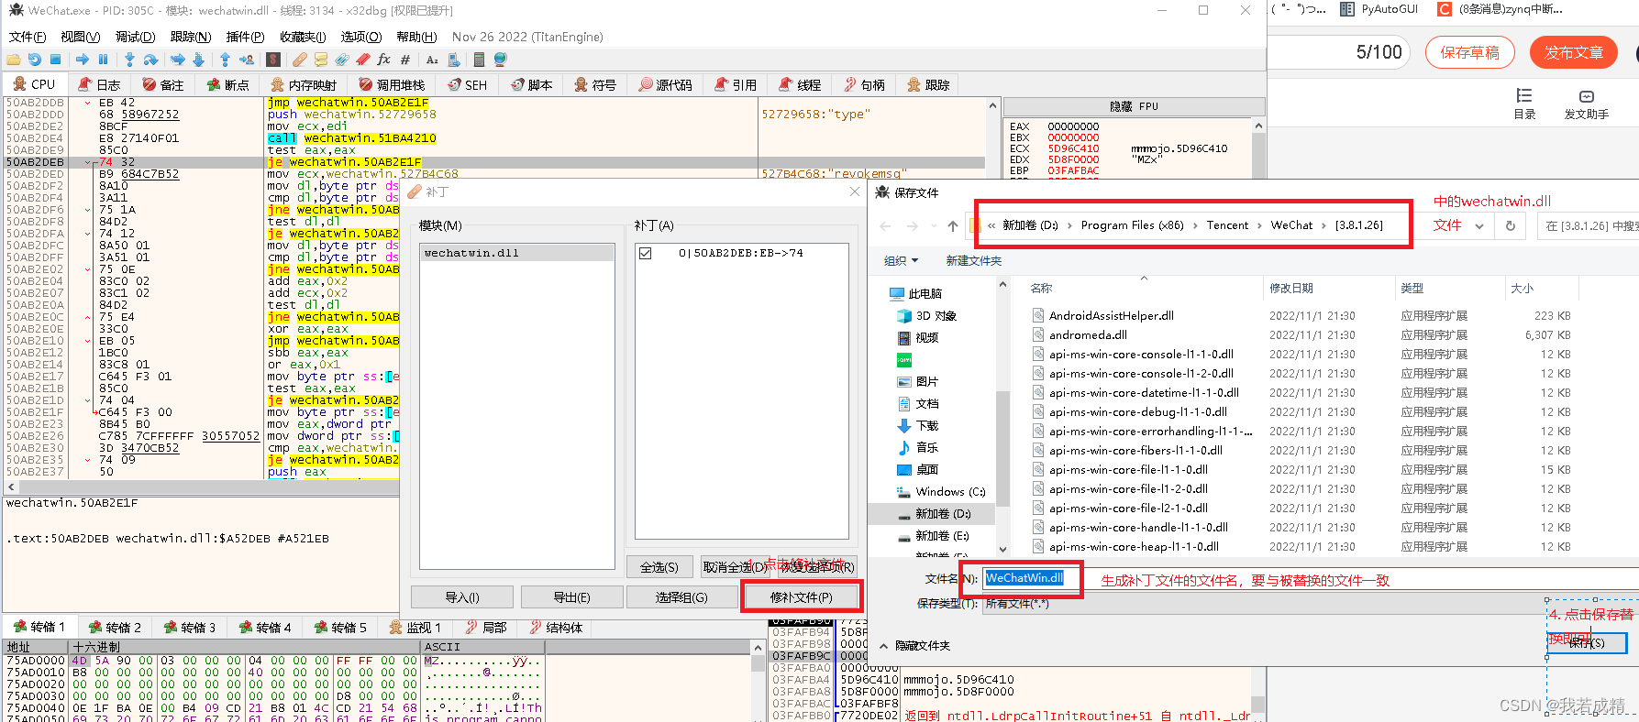
Task: Expand breadcrumb arrow after Program Files (x86)
Action: [1195, 225]
